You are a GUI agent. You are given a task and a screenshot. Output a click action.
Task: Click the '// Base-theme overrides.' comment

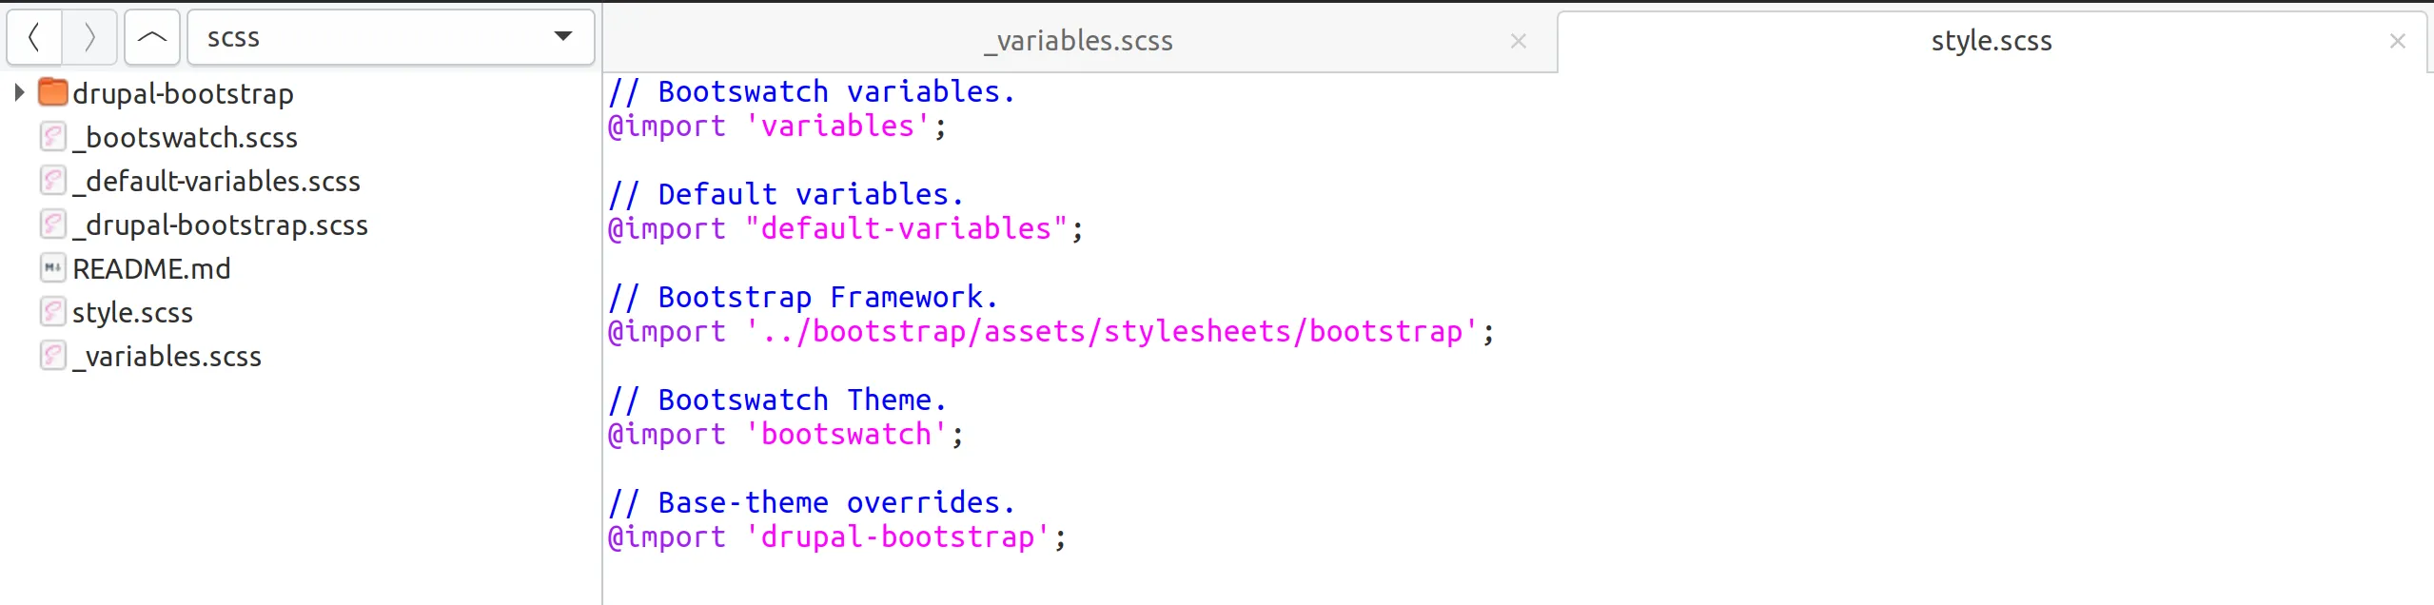point(812,503)
